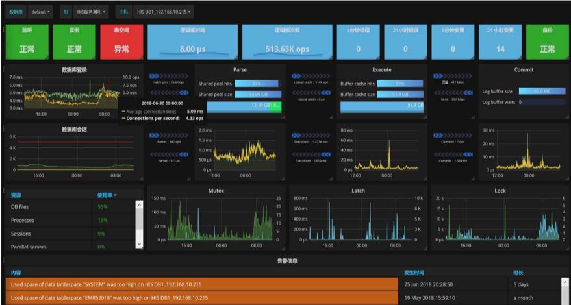Screen dimensions: 571x305
Task: Open the 监听 status panel
Action: click(x=27, y=42)
